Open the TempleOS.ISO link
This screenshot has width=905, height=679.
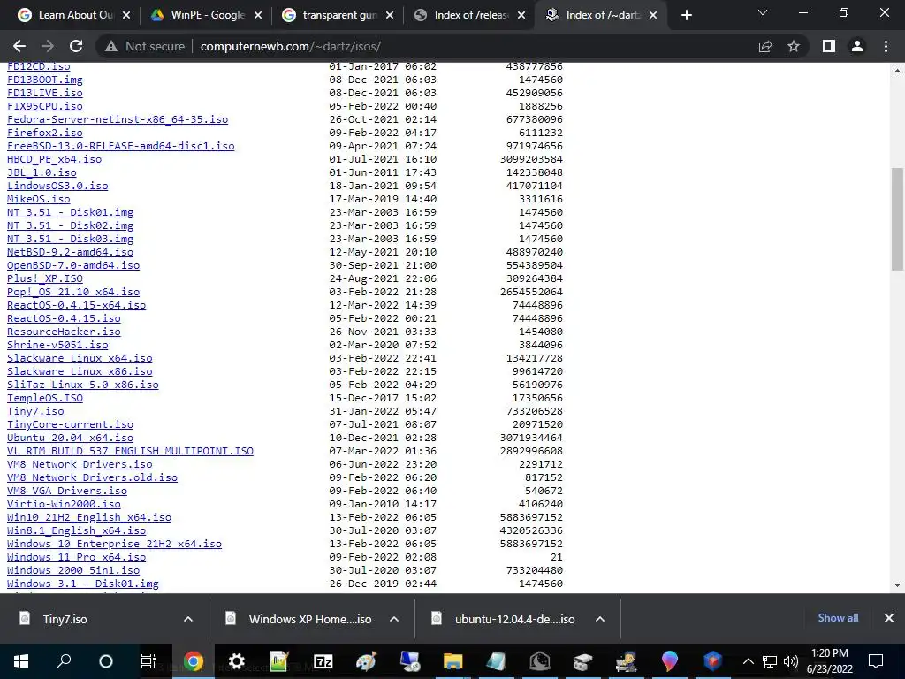pos(45,398)
